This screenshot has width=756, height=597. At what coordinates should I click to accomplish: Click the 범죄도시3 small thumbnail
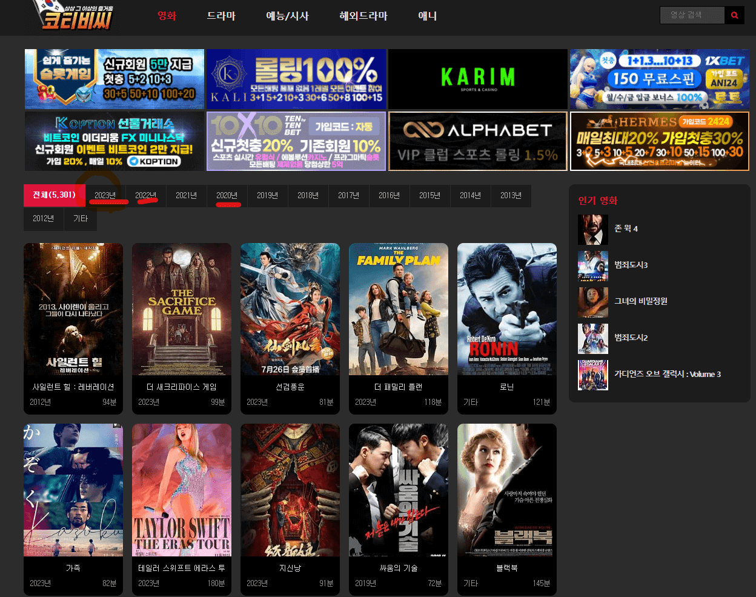point(593,266)
